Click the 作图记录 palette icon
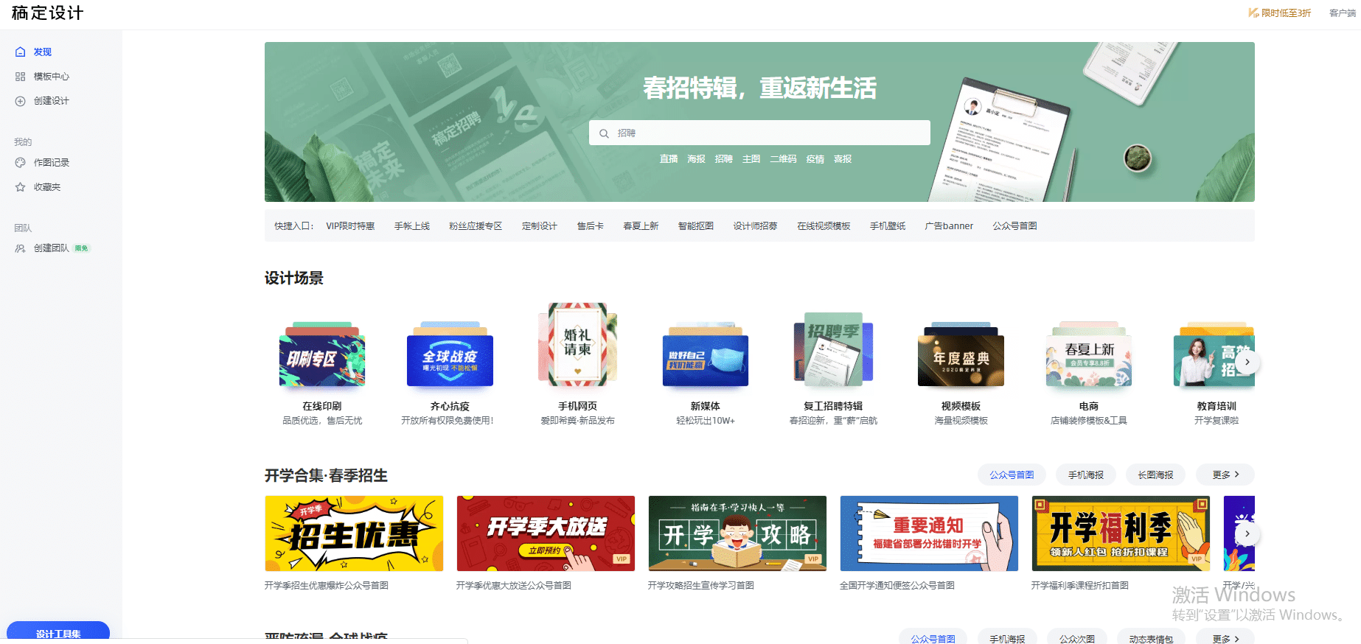 (x=21, y=163)
